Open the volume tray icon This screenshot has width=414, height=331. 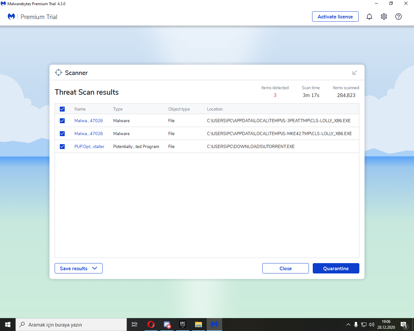(372, 325)
